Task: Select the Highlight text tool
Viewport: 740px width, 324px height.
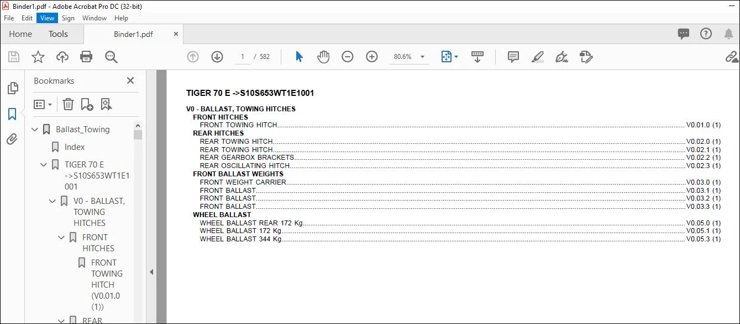Action: (x=537, y=57)
